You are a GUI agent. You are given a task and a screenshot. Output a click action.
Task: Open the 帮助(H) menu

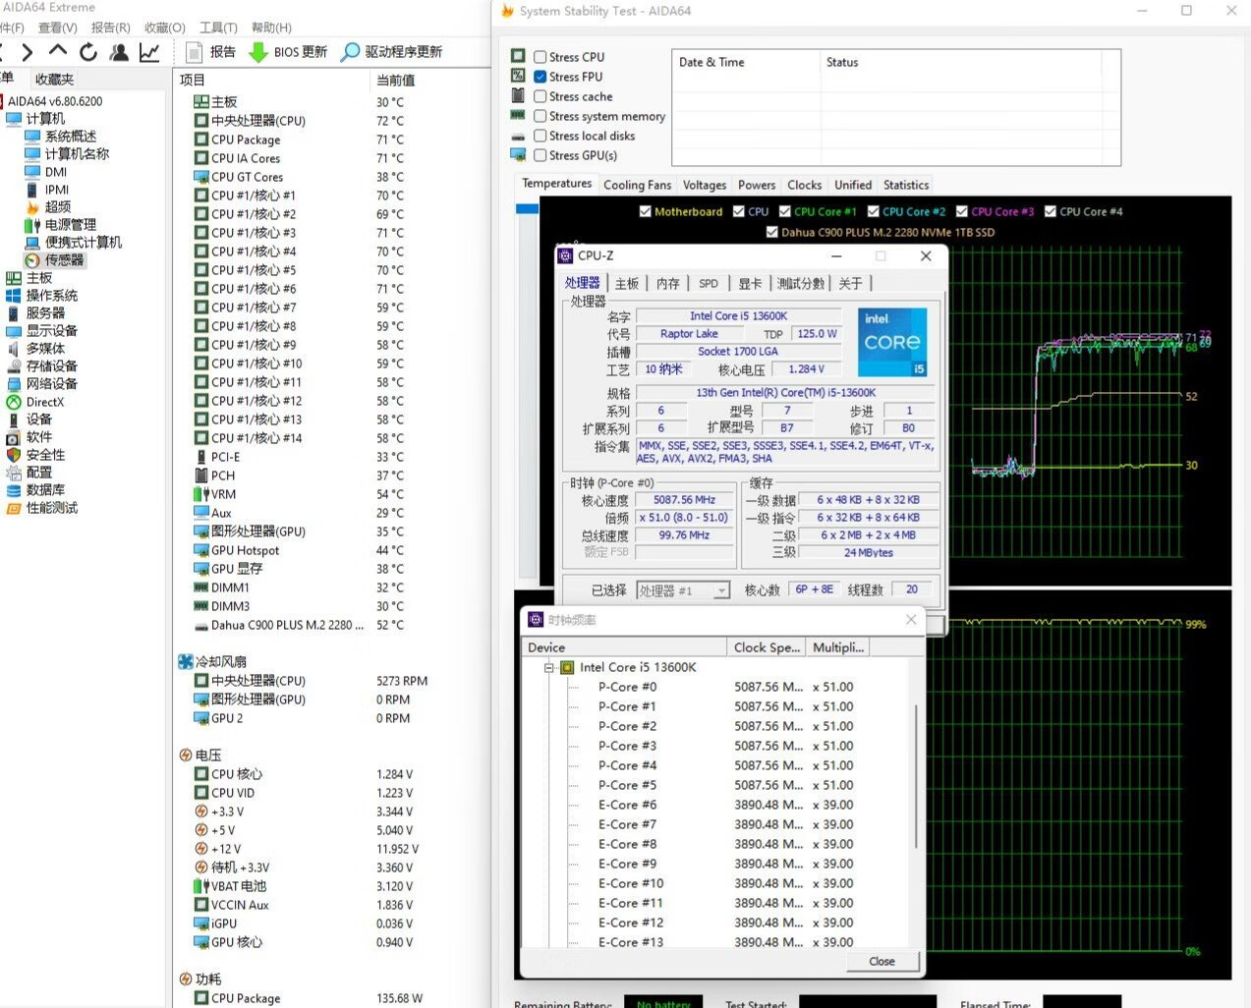coord(271,28)
